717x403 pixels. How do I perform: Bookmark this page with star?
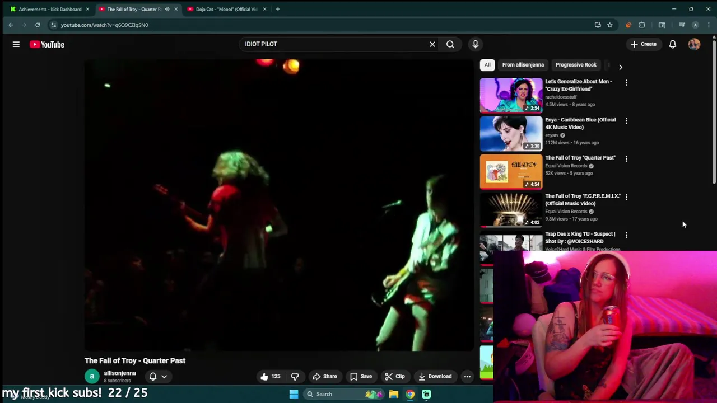[609, 25]
